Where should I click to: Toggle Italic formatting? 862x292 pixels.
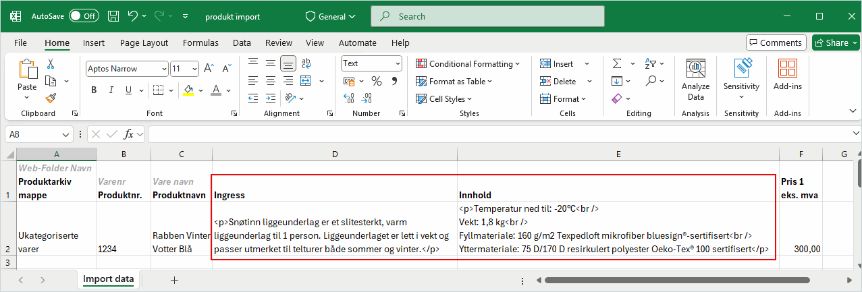pyautogui.click(x=109, y=90)
